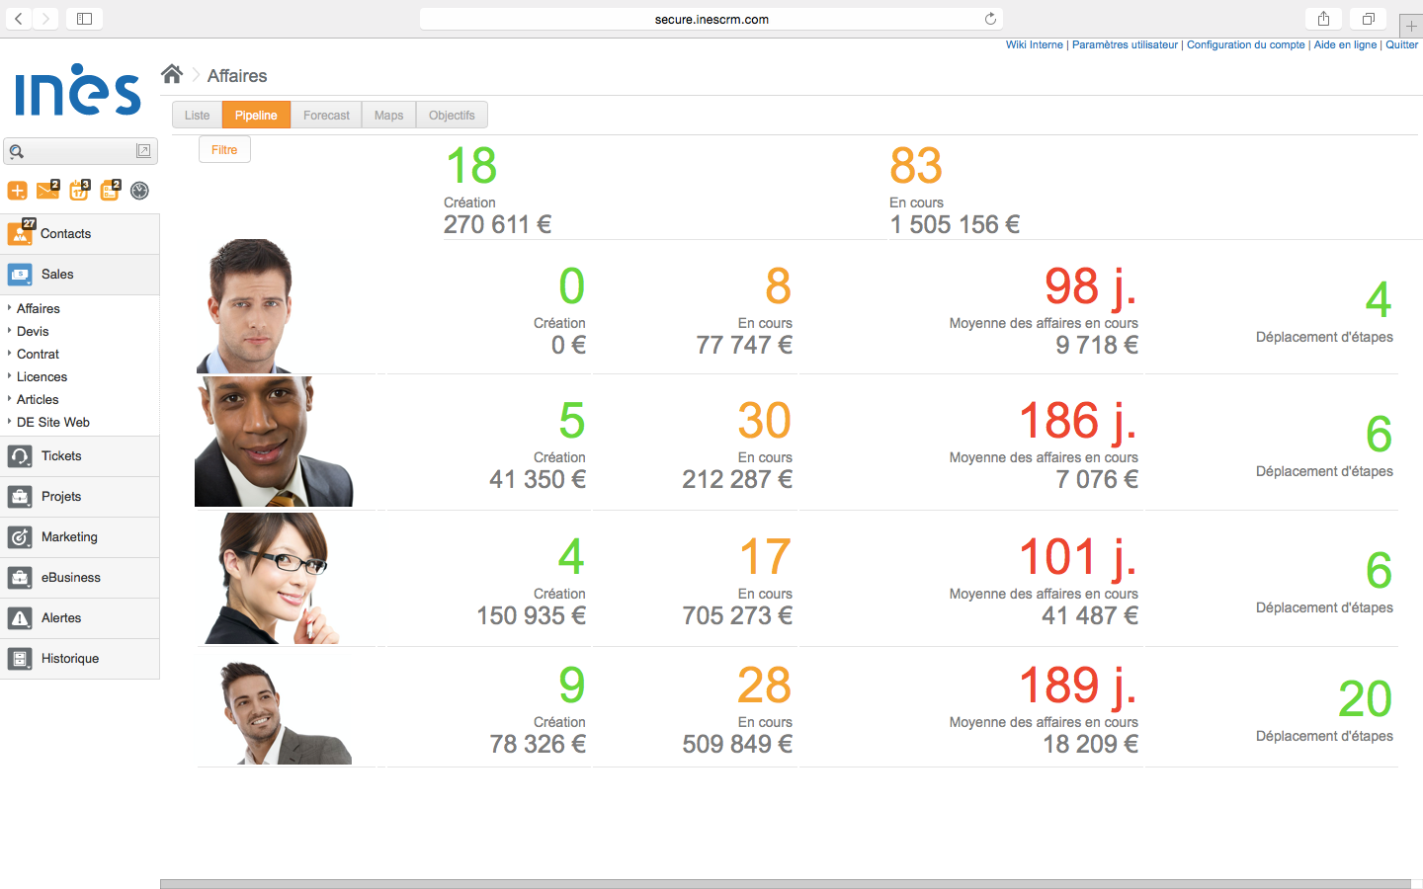Switch to the Liste tab
Viewport: 1423px width, 889px height.
(x=197, y=115)
